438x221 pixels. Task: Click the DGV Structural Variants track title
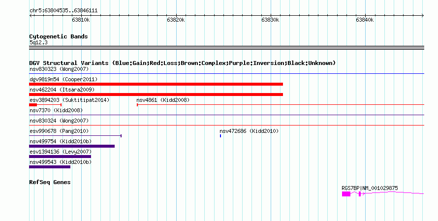182,63
